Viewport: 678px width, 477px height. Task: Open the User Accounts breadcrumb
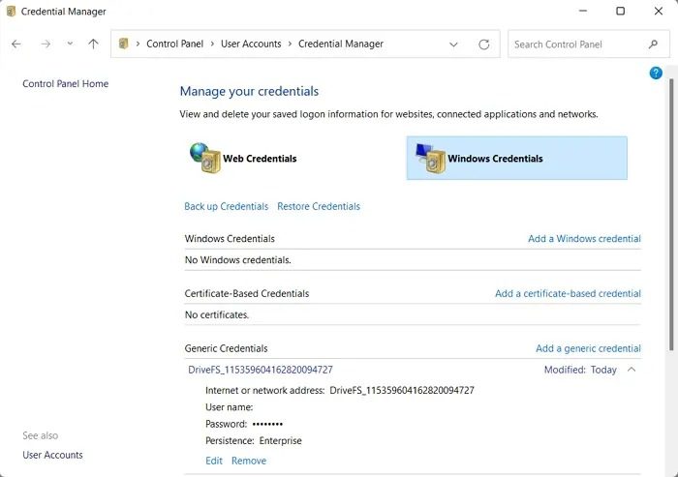click(x=251, y=44)
